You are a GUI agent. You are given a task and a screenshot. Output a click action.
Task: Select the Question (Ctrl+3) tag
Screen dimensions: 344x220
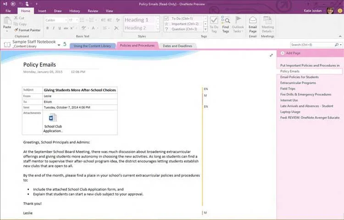[184, 29]
